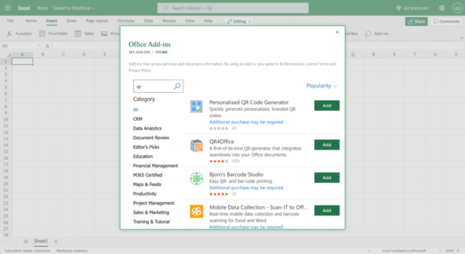
Task: Close the Office Add-ins dialog
Action: [337, 32]
